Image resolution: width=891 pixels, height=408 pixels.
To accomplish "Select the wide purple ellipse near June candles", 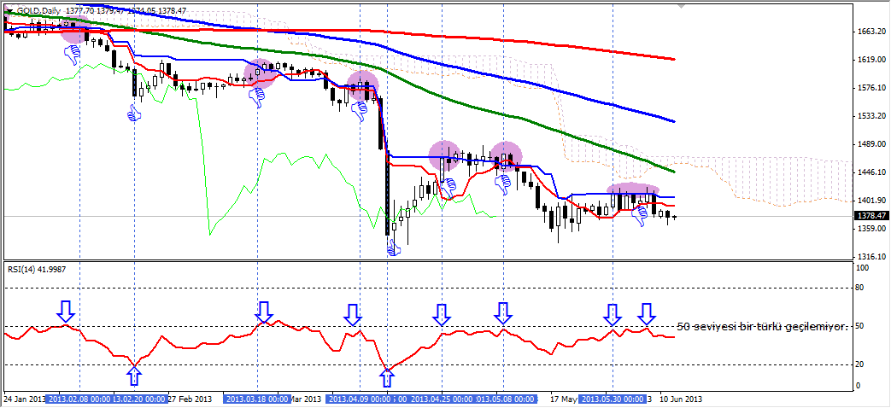I will tap(633, 189).
